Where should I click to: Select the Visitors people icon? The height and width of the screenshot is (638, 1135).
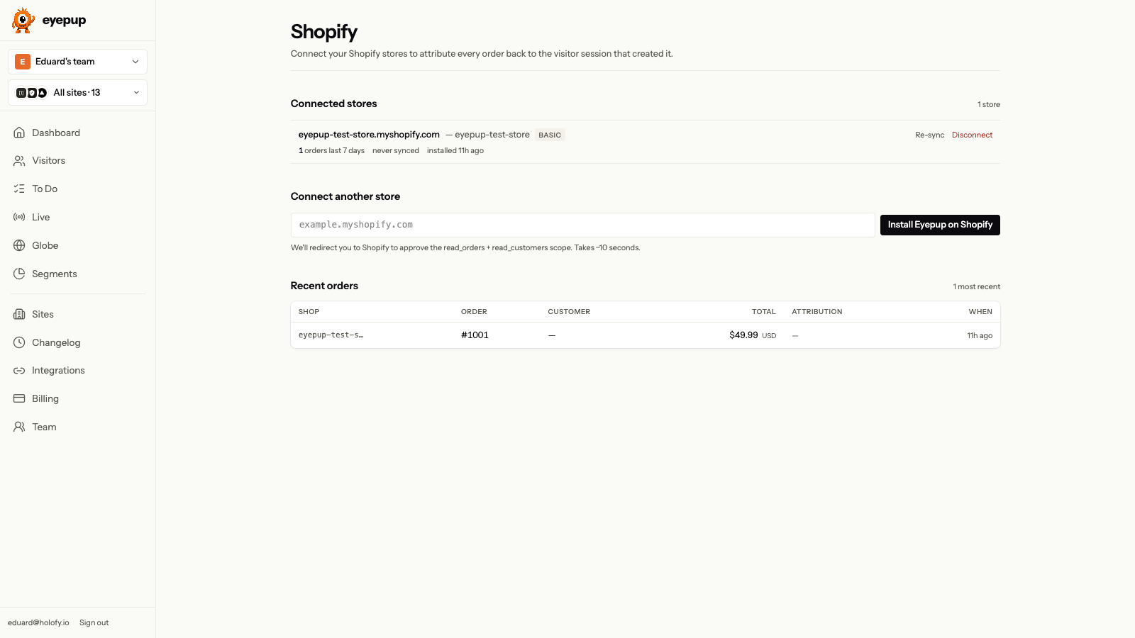(x=19, y=161)
